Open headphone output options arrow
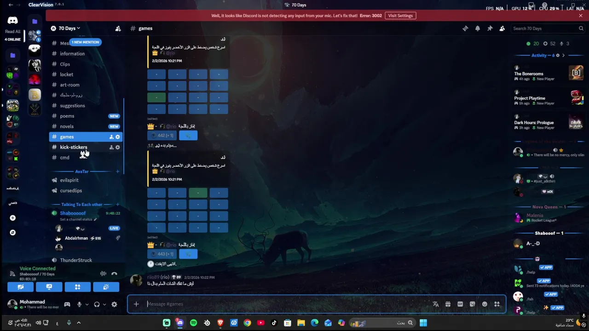The image size is (589, 331). [x=104, y=304]
